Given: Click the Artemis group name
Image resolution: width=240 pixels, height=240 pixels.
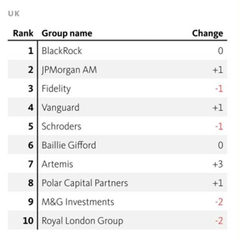Looking at the screenshot, I should pos(57,164).
